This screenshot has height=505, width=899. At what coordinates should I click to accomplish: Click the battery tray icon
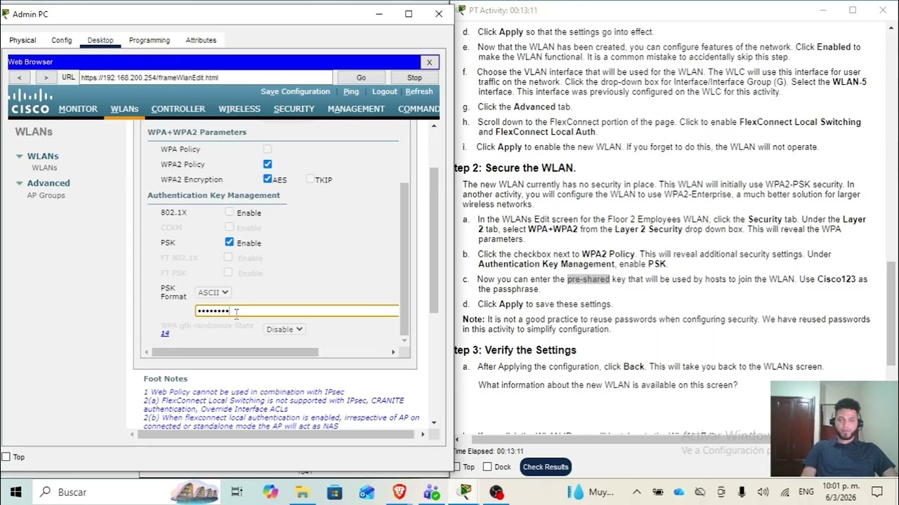tap(658, 492)
